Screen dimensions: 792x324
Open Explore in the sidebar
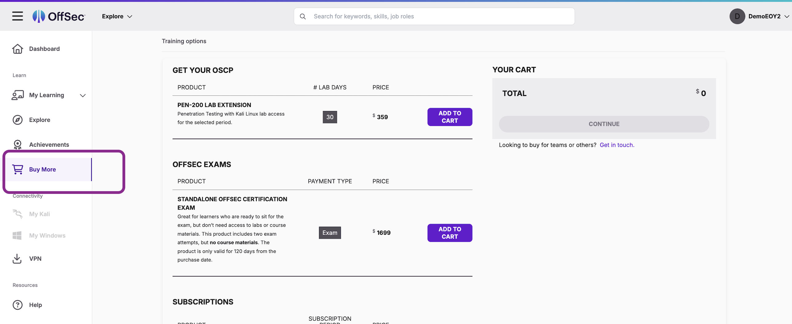pos(39,120)
